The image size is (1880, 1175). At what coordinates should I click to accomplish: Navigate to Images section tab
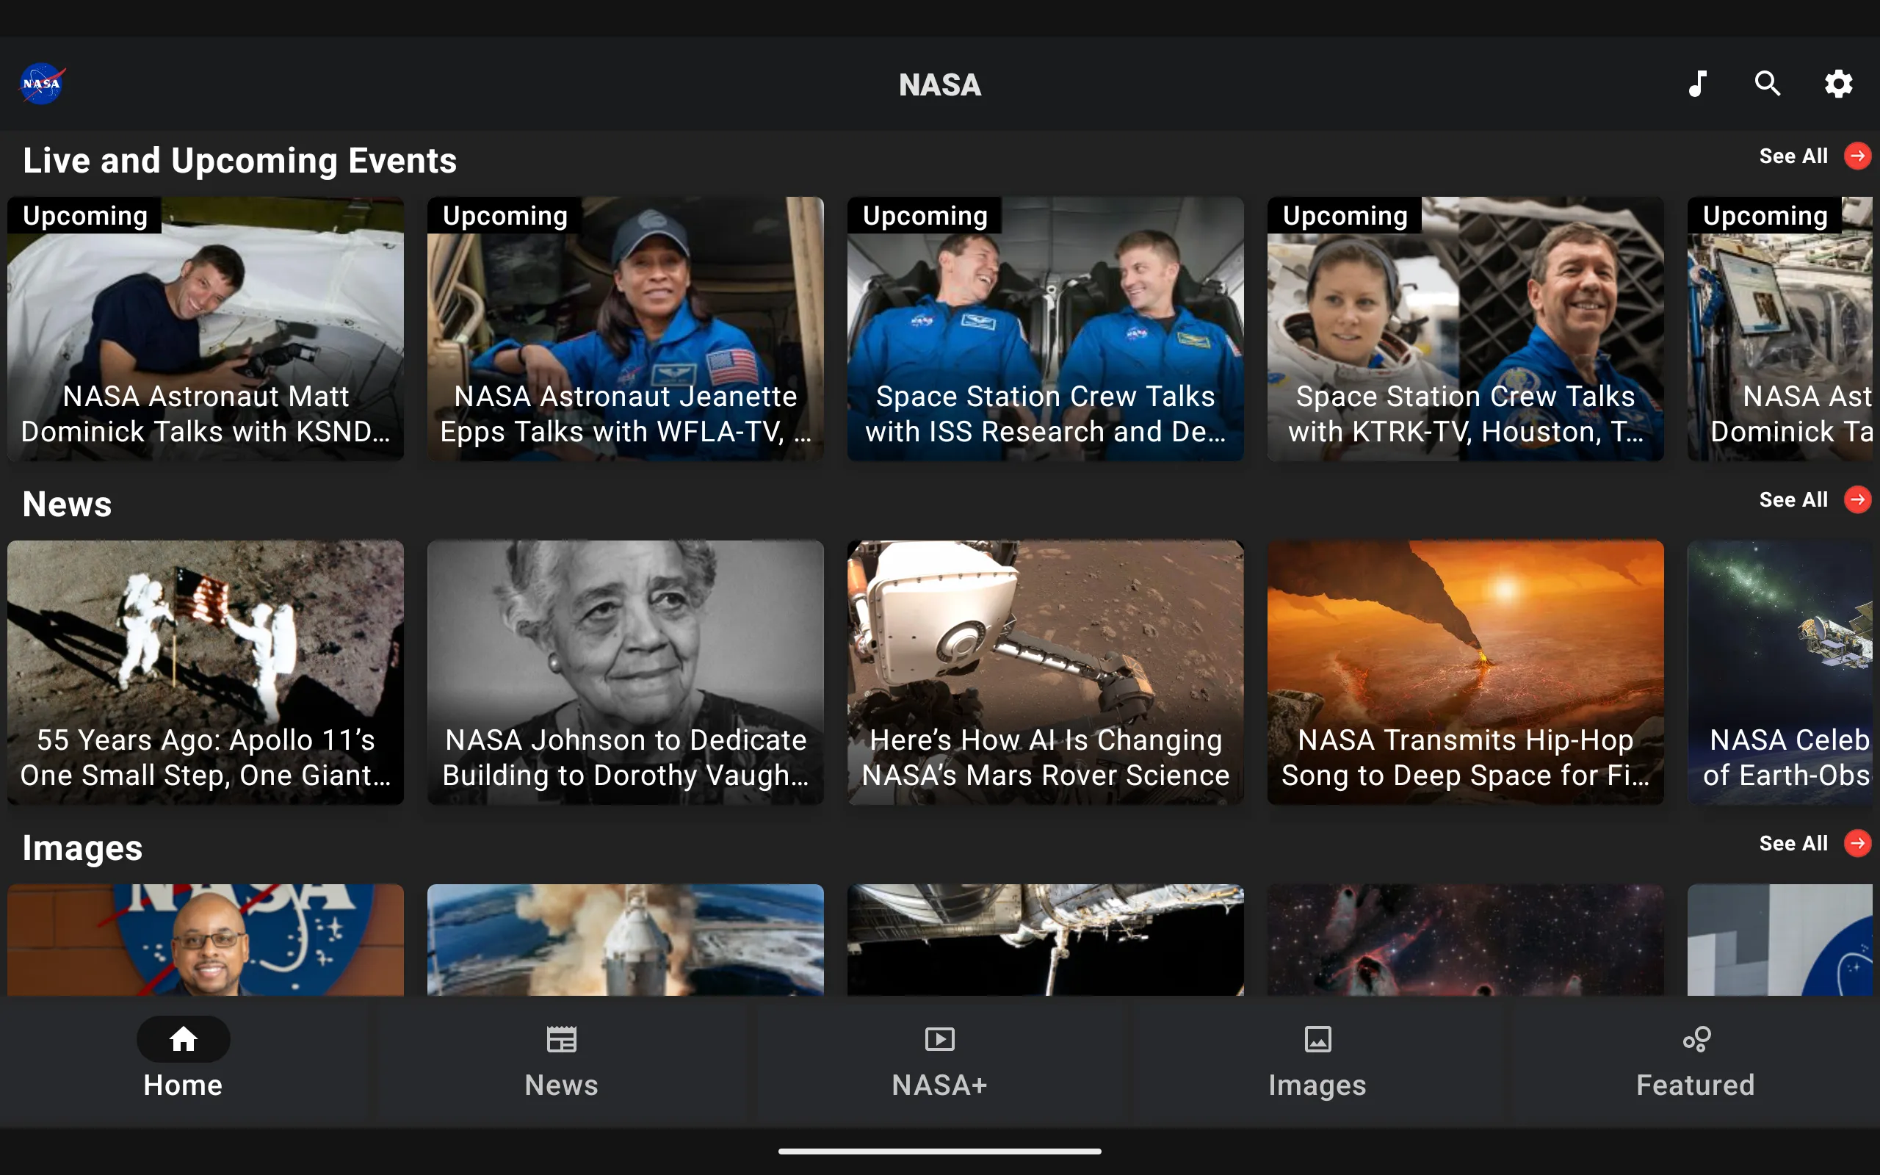click(x=1315, y=1060)
